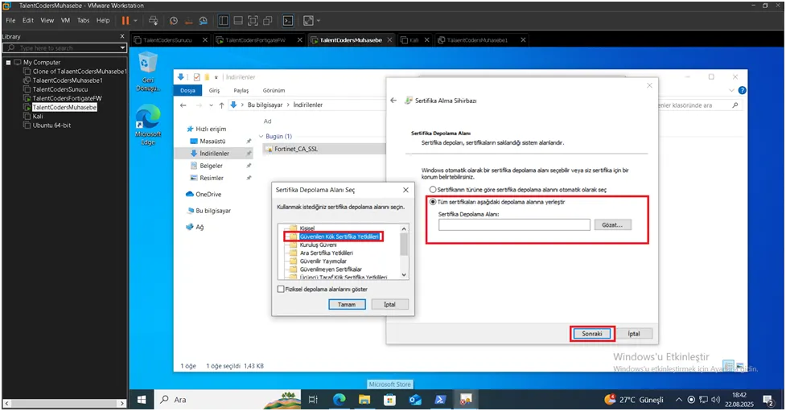Viewport: 786px width, 411px height.
Task: Select Güvenilen Kök Sertifika Yetkilileri folder
Action: coord(339,236)
